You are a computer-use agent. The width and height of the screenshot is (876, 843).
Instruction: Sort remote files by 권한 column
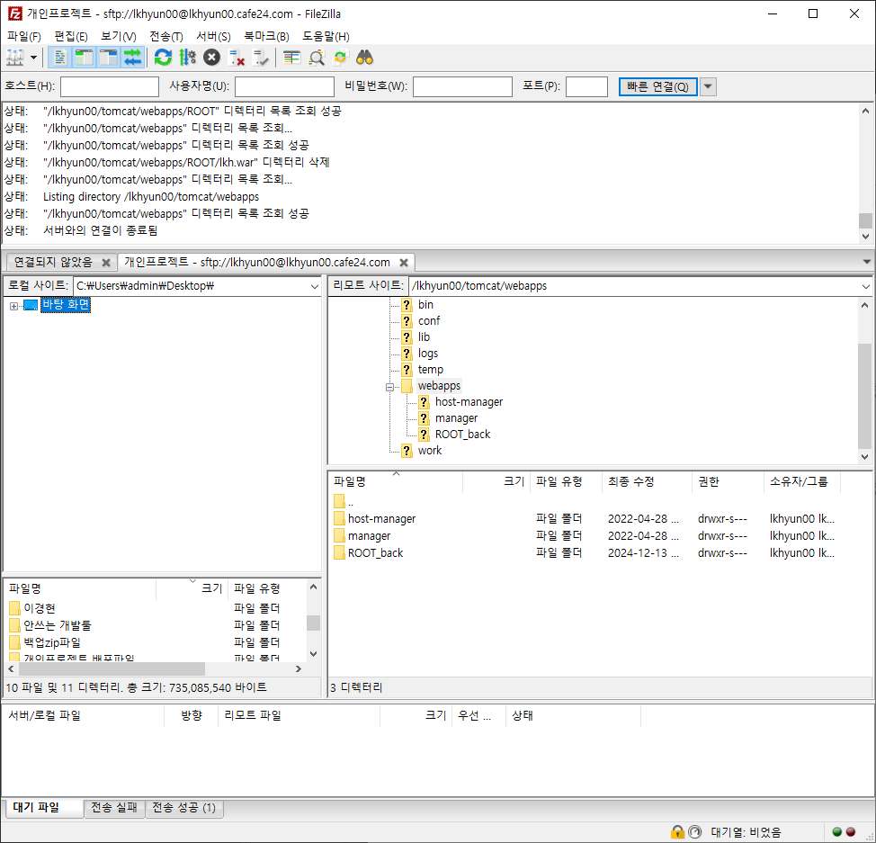point(728,482)
